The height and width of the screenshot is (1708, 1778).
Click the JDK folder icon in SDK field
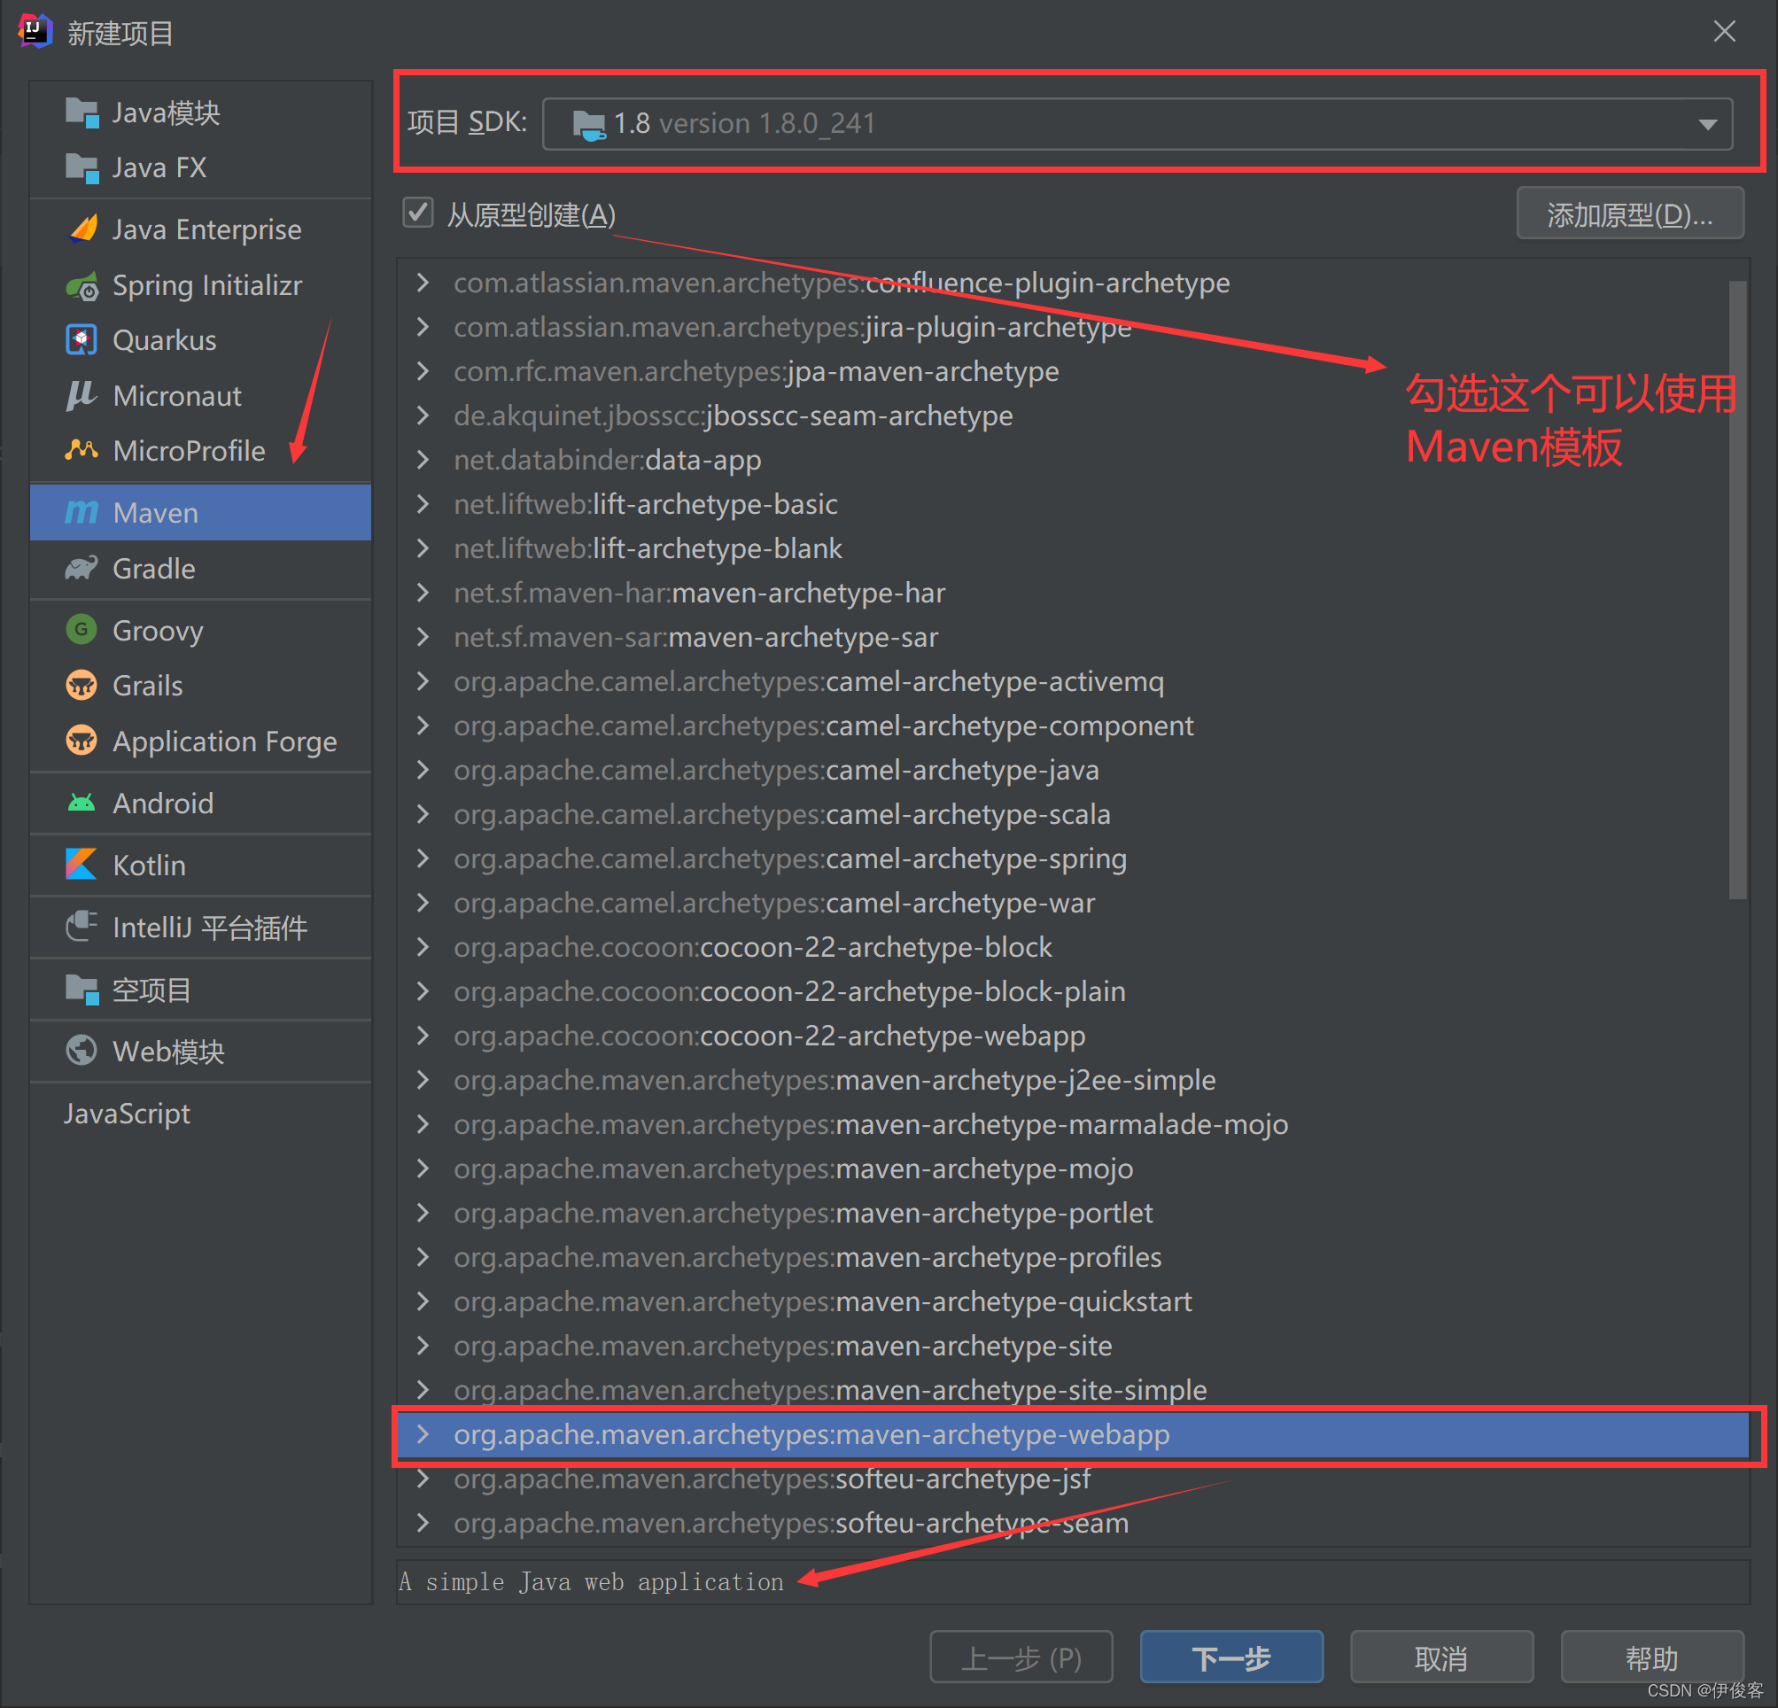(x=589, y=124)
